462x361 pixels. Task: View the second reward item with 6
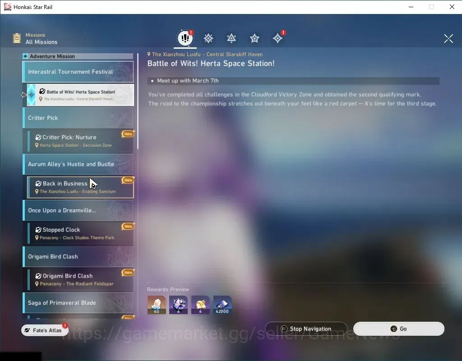(x=178, y=305)
